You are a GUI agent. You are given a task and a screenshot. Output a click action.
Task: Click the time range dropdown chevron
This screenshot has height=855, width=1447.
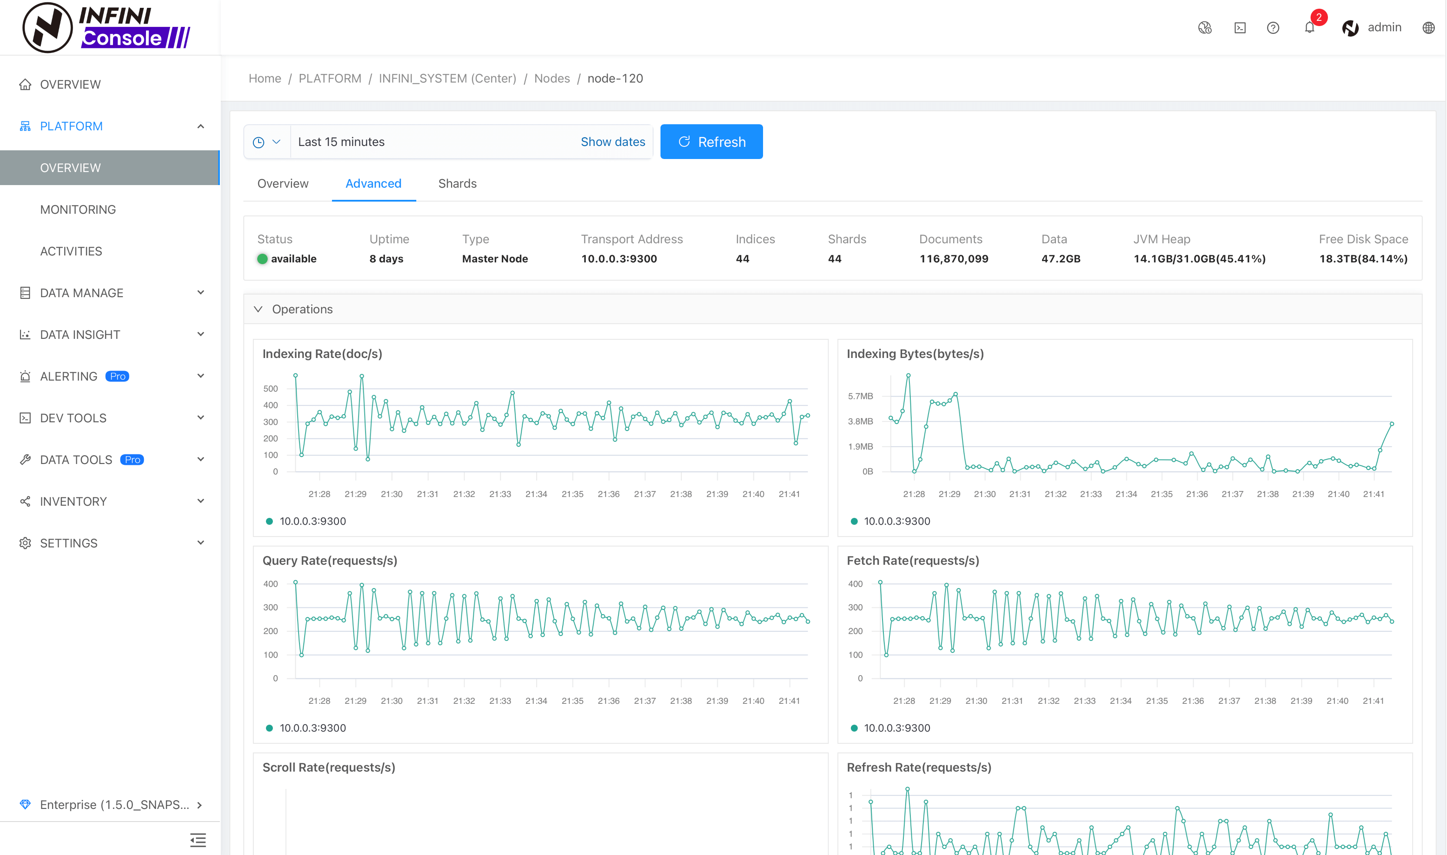click(277, 142)
